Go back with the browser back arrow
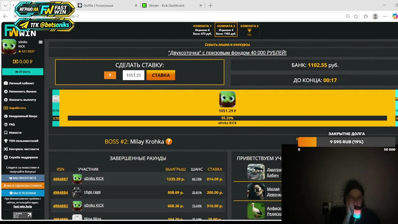 (5, 16)
